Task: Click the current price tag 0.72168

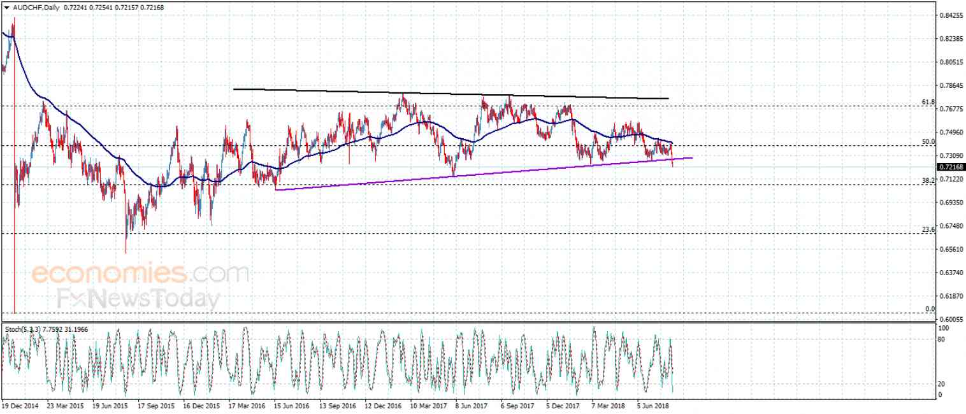Action: point(949,167)
